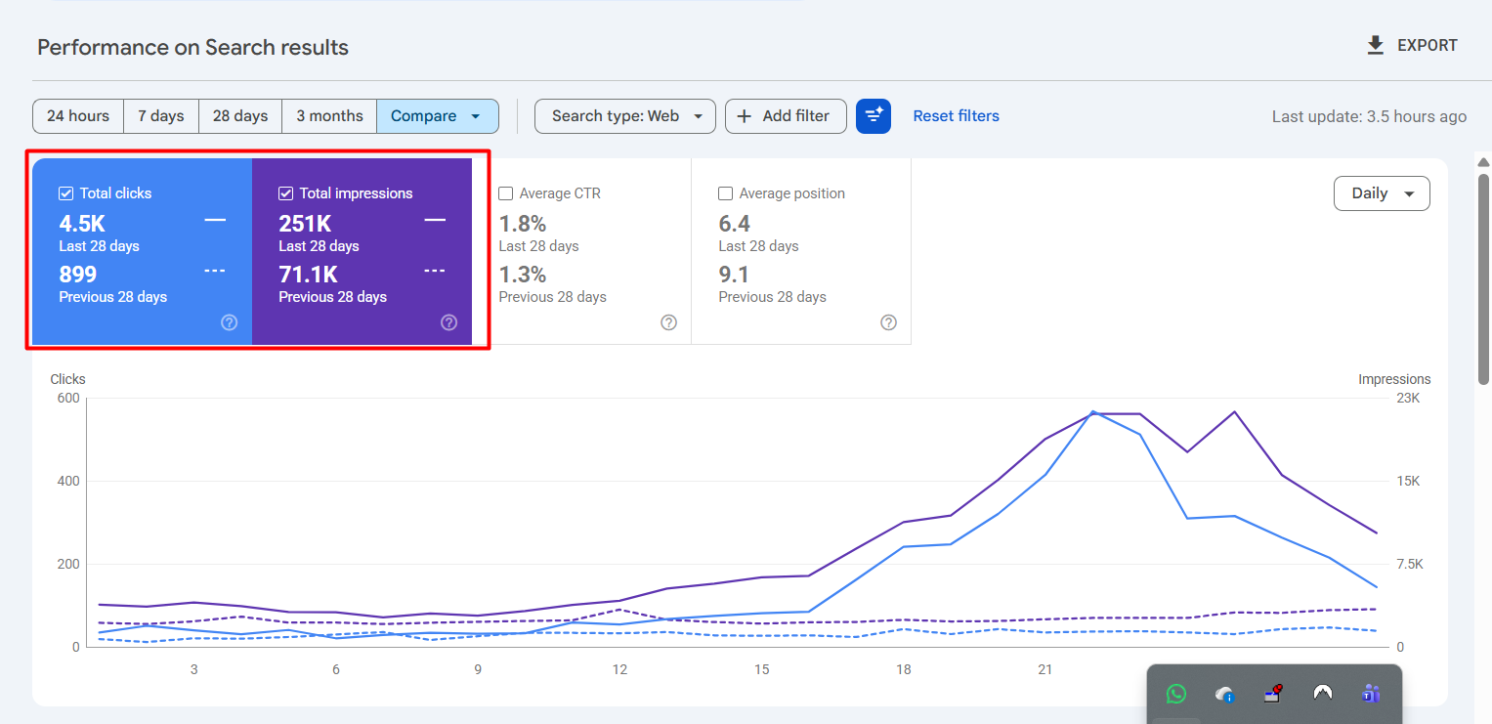Click the OneDrive cloud tray icon

1225,694
